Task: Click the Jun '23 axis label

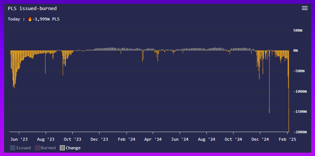Action: coord(19,139)
